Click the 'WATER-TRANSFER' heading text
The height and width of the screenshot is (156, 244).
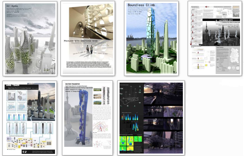pos(73,84)
